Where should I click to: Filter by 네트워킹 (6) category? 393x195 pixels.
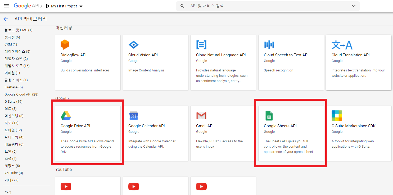(x=14, y=144)
